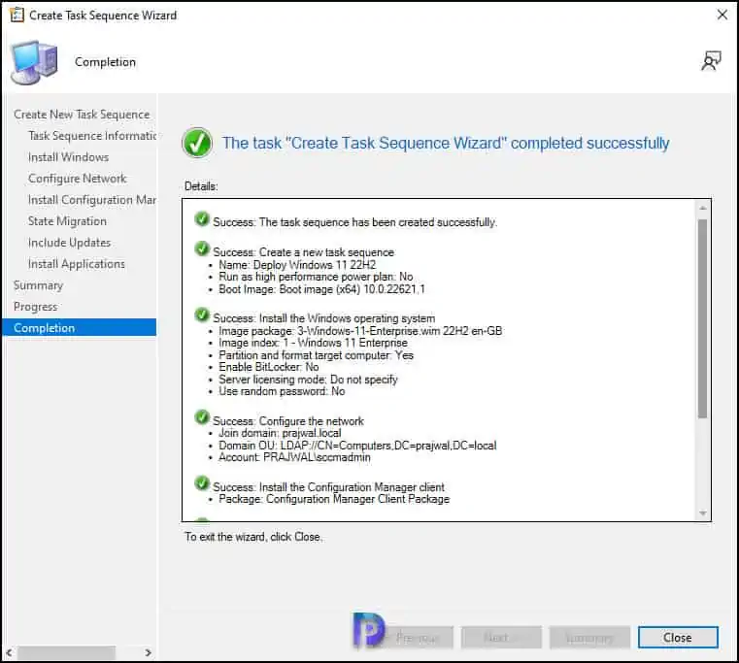The width and height of the screenshot is (739, 663).
Task: Select 'Install Applications' step in sidebar
Action: (x=77, y=264)
